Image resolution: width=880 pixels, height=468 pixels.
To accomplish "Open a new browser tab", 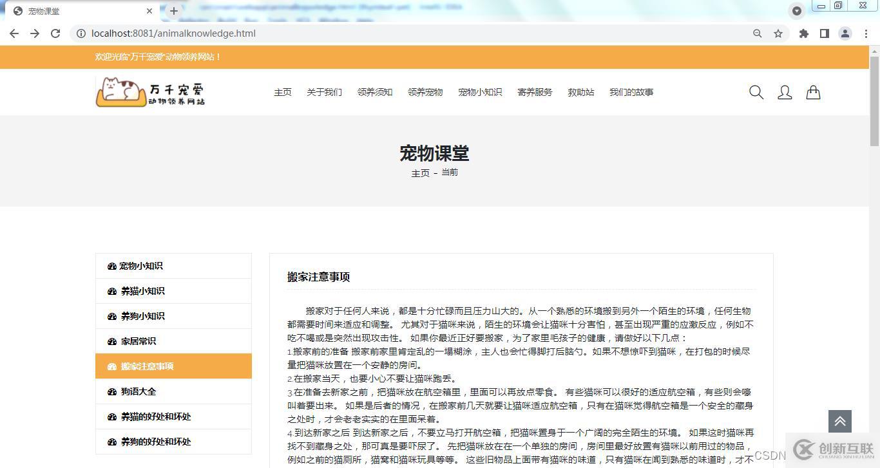I will (174, 11).
